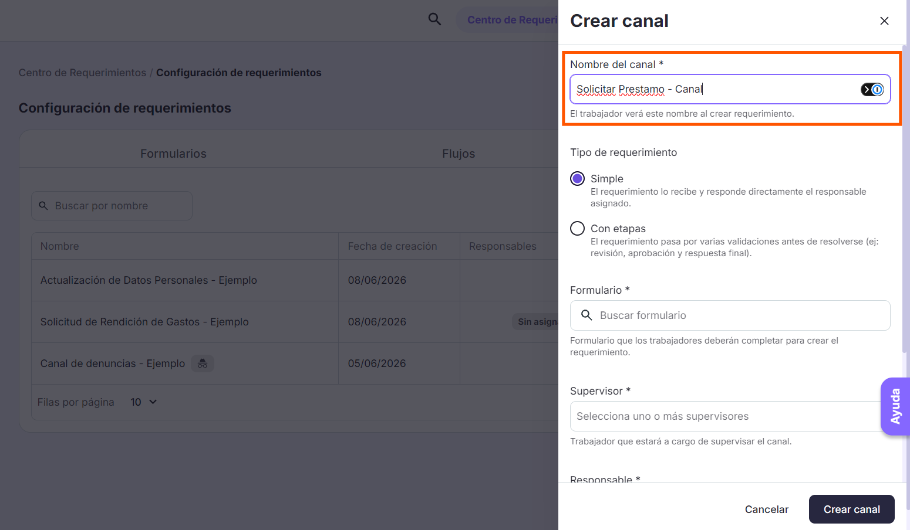
Task: Click the Cancelar button
Action: coord(767,509)
